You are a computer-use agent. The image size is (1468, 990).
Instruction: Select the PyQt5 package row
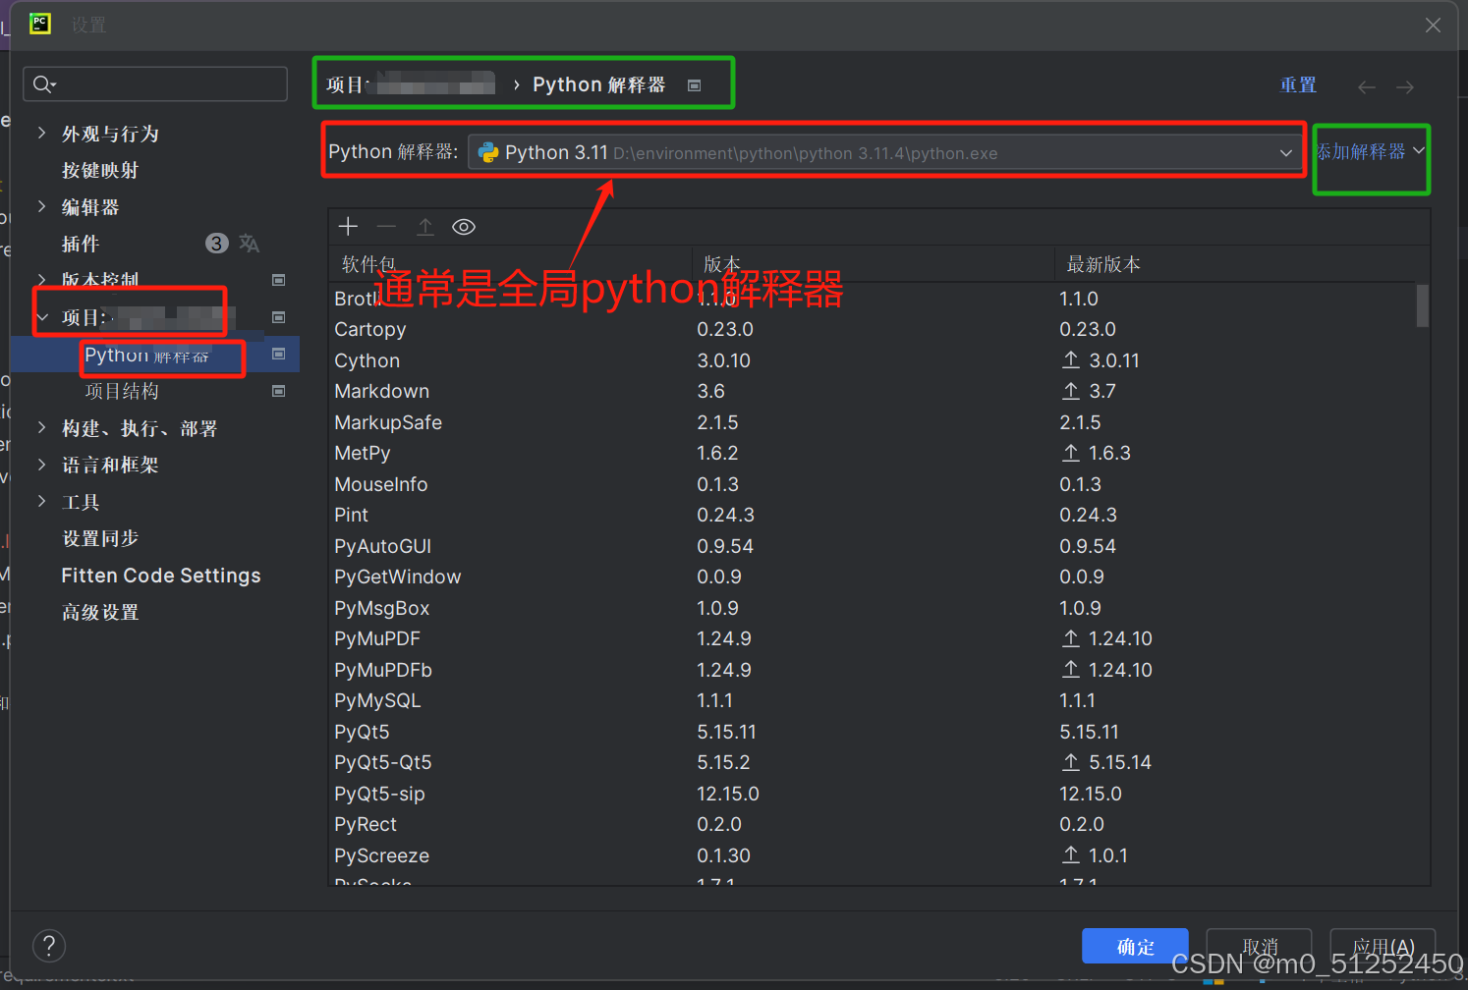click(x=873, y=732)
